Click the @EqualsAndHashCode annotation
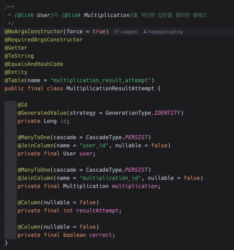Image resolution: width=234 pixels, height=250 pixels. (x=34, y=64)
